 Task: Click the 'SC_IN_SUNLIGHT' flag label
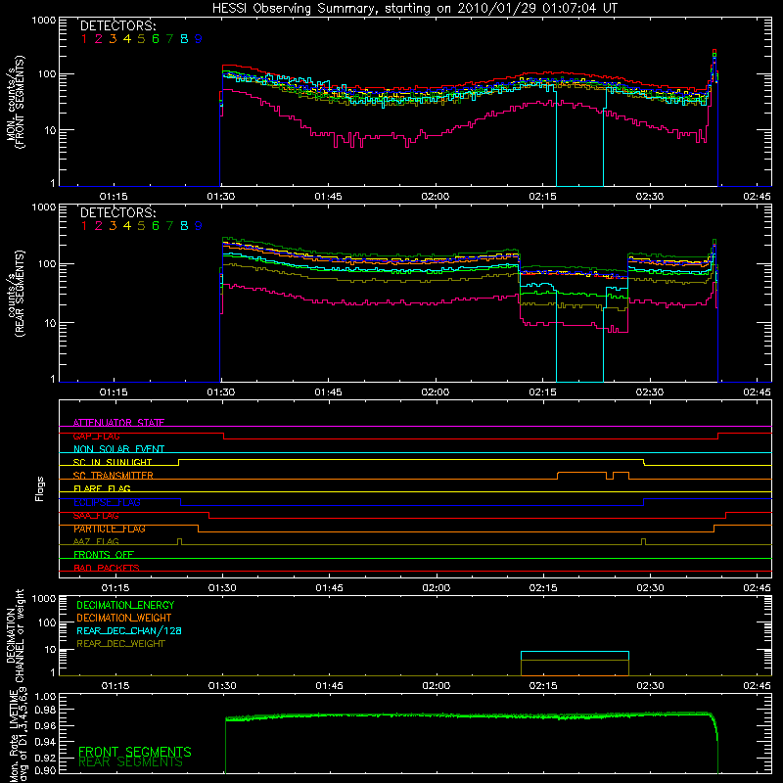113,462
